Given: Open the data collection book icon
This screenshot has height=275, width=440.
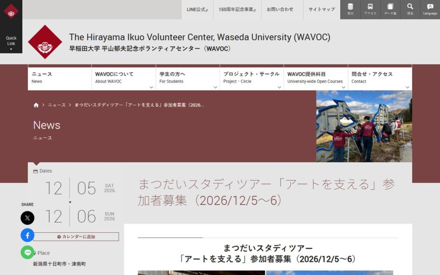Looking at the screenshot, I should 390,9.
